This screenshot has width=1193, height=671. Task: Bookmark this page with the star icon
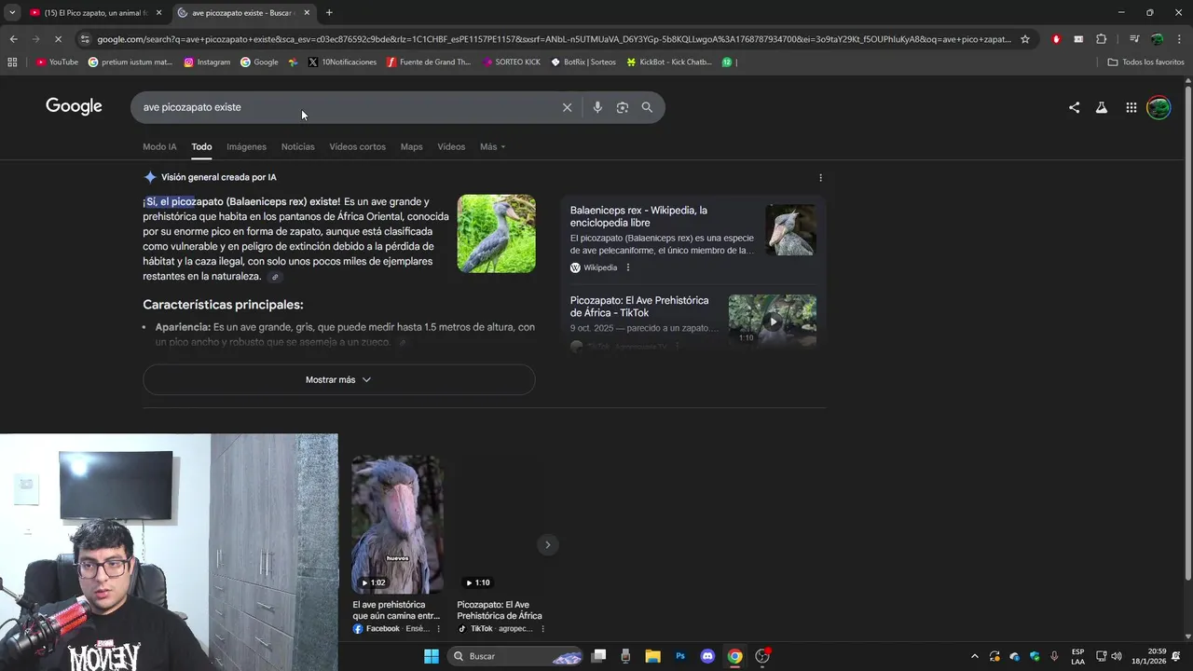click(x=1025, y=39)
